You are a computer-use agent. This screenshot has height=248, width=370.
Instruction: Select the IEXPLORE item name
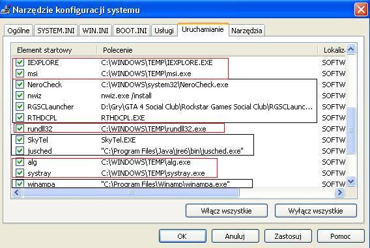43,62
